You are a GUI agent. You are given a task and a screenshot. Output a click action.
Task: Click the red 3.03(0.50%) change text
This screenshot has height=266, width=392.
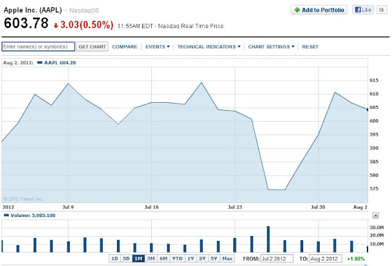click(87, 24)
